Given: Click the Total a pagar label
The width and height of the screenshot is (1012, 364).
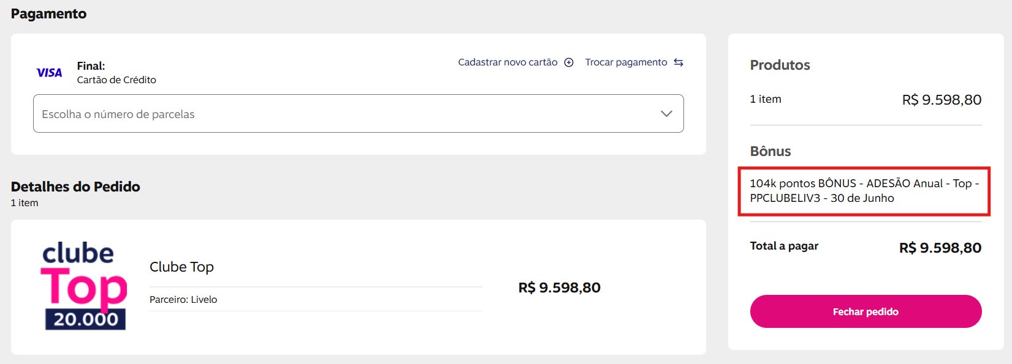Looking at the screenshot, I should pos(784,246).
